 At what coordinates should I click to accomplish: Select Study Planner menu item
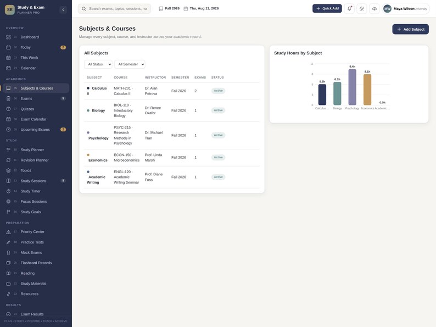click(36, 149)
